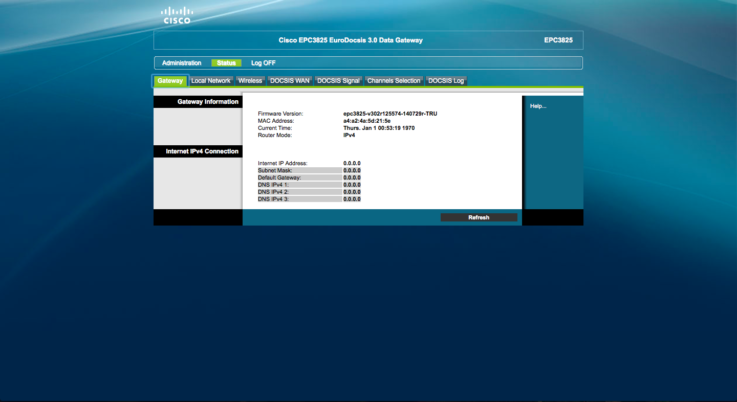The height and width of the screenshot is (402, 737).
Task: Switch to the DOCSIS WAN tab
Action: (290, 81)
